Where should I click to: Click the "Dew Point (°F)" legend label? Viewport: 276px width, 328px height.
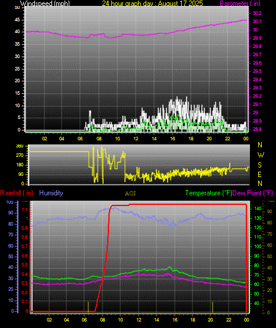[x=252, y=193]
